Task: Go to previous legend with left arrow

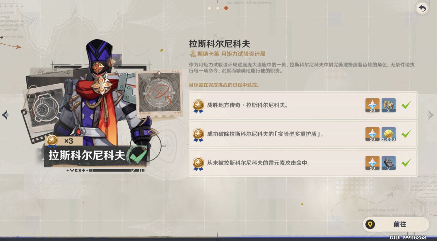Action: [x=5, y=115]
